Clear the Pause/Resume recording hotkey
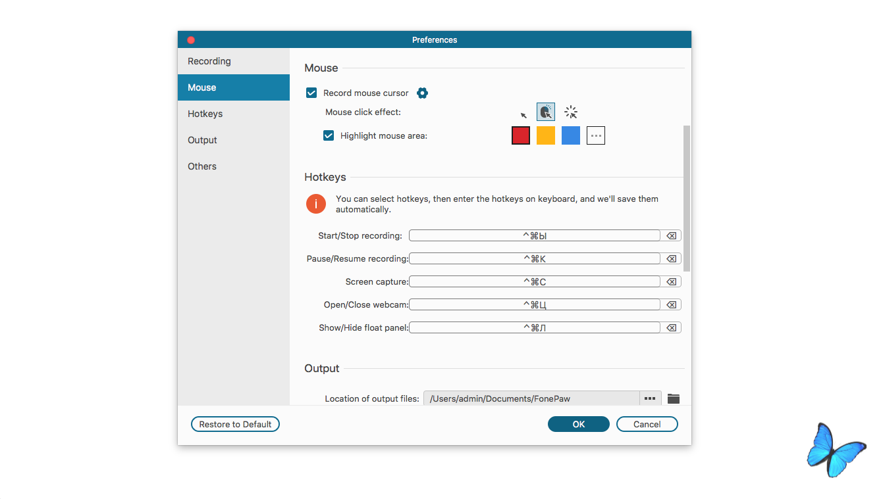 [x=671, y=258]
